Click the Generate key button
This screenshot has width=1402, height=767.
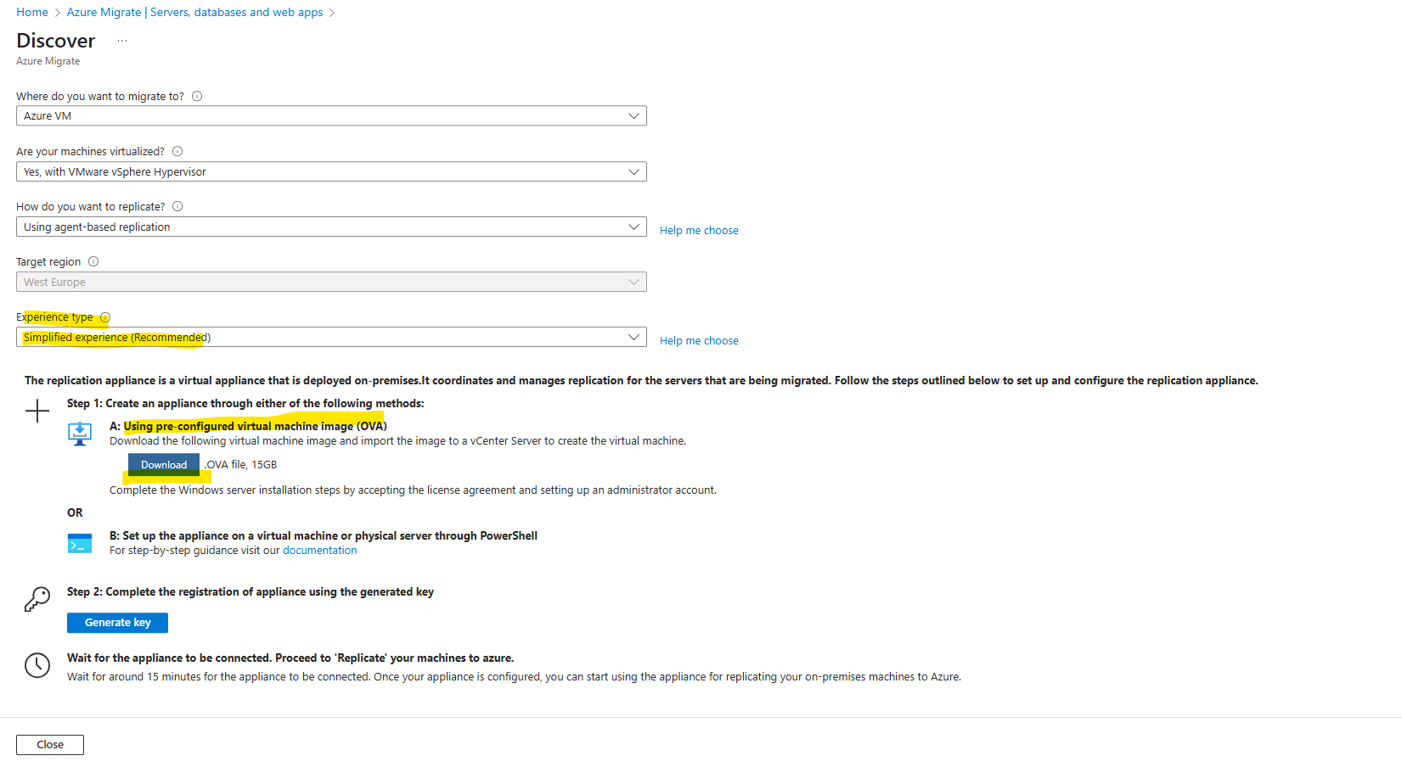tap(117, 623)
